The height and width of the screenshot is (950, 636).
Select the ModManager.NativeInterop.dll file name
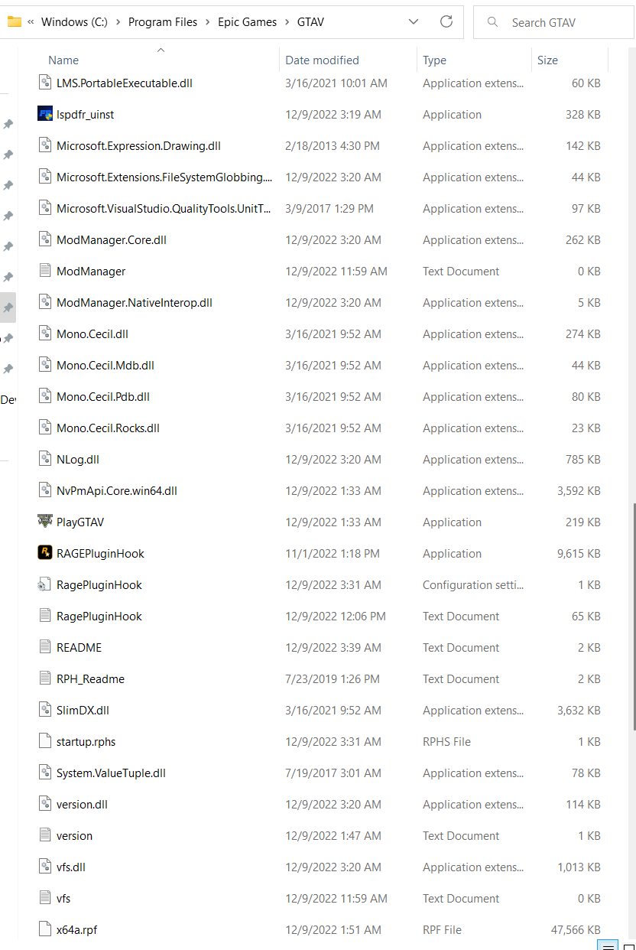(135, 302)
